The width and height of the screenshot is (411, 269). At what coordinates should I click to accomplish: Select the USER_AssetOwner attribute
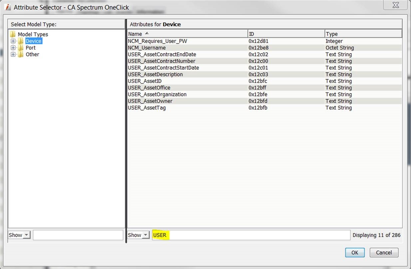click(264, 101)
